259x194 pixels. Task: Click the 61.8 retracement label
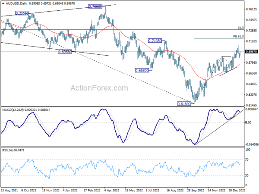point(241,28)
